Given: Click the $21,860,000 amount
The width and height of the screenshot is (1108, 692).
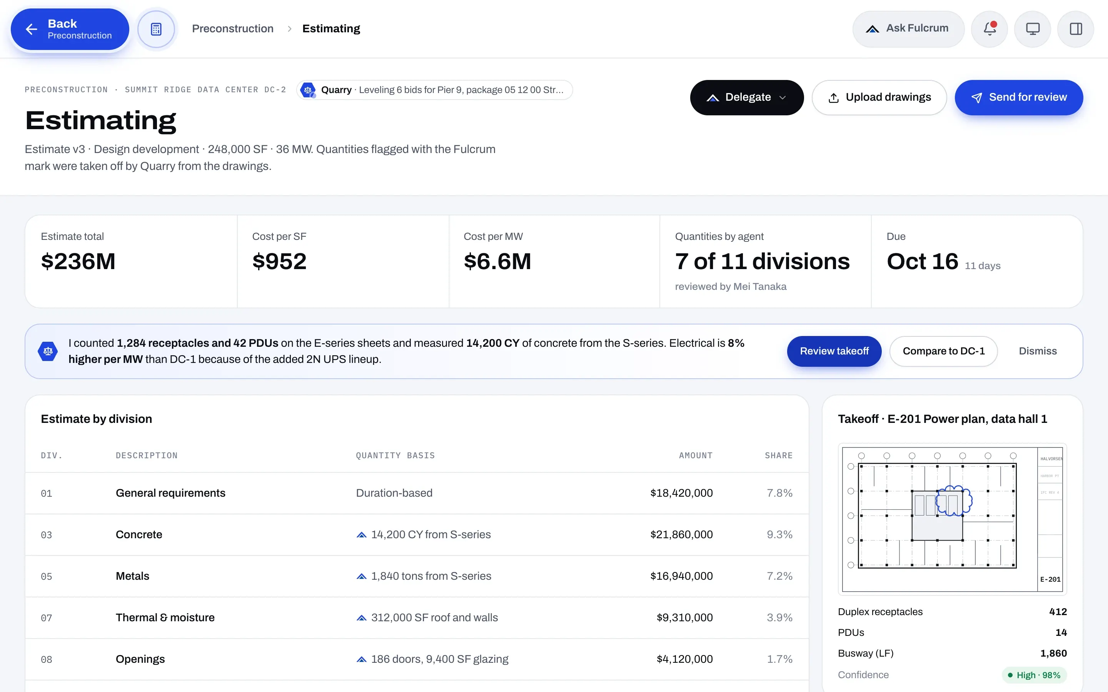Looking at the screenshot, I should click(681, 534).
